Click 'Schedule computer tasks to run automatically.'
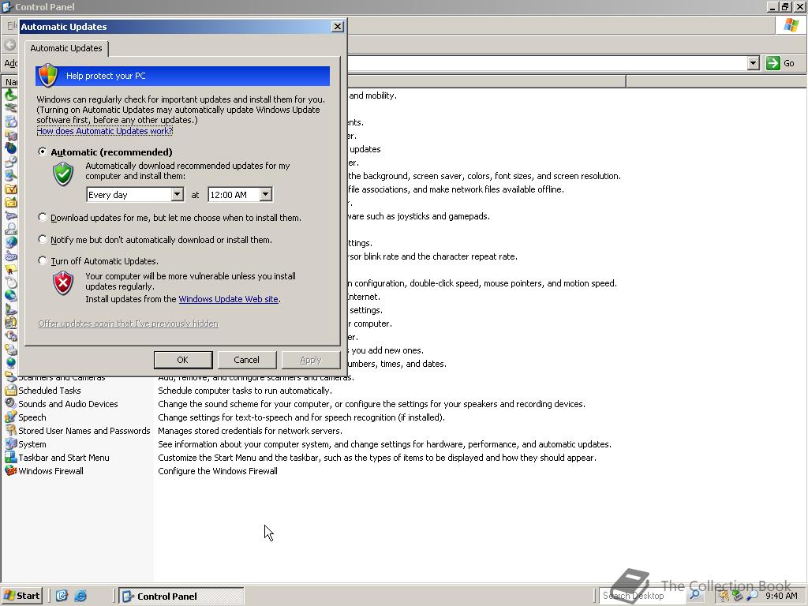Viewport: 808px width, 606px height. tap(245, 391)
